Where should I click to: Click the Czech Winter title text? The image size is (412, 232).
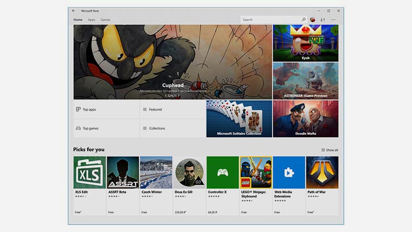[x=152, y=192]
